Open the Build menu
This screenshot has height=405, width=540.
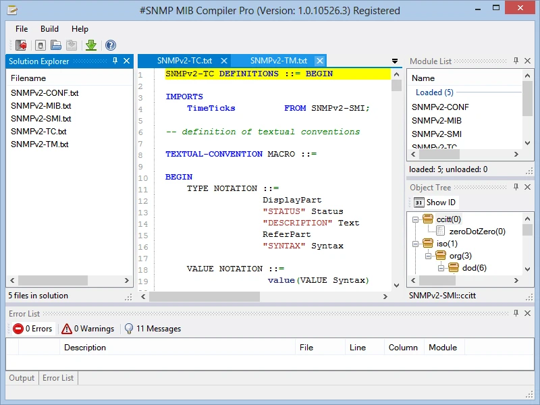coord(49,29)
